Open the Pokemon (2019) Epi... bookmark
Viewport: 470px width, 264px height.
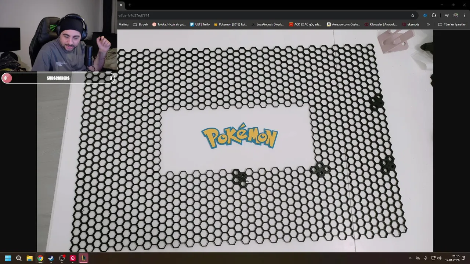(230, 25)
